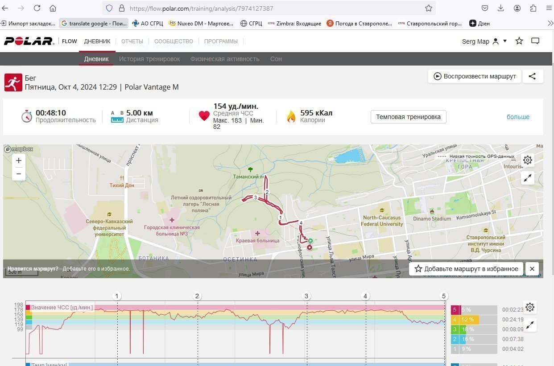The width and height of the screenshot is (554, 366).
Task: Open the Дзен bookmark
Action: (480, 23)
